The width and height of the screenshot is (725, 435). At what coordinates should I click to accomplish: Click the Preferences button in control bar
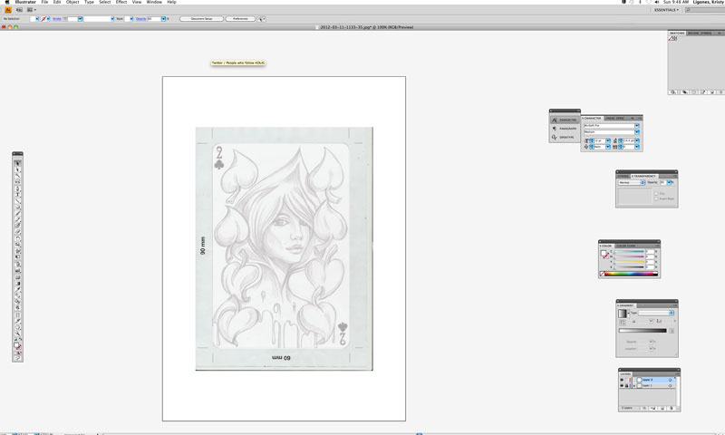(x=240, y=18)
